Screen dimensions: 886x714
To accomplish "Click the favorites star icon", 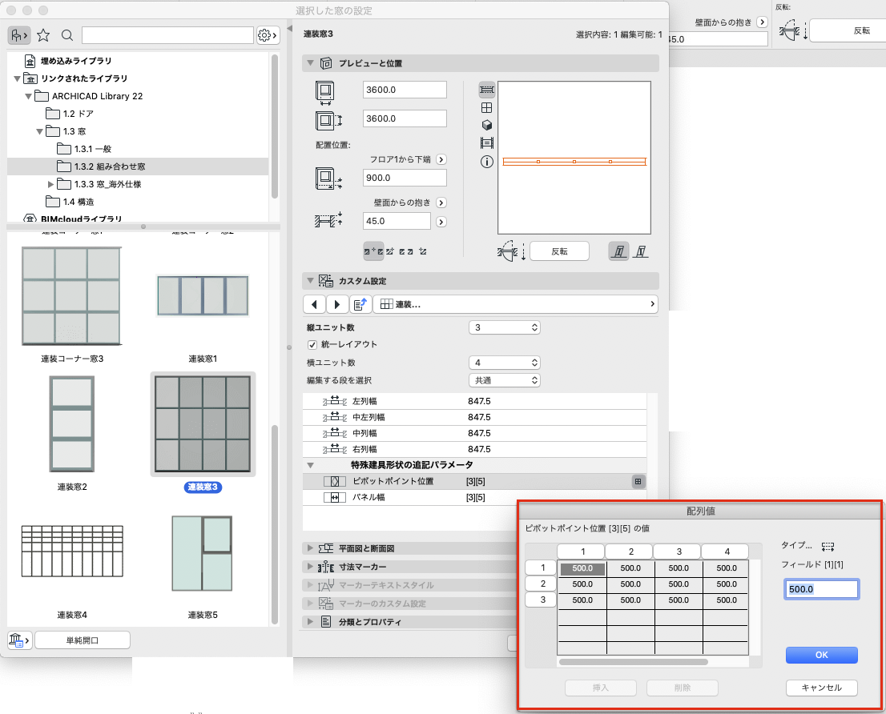I will pos(43,35).
